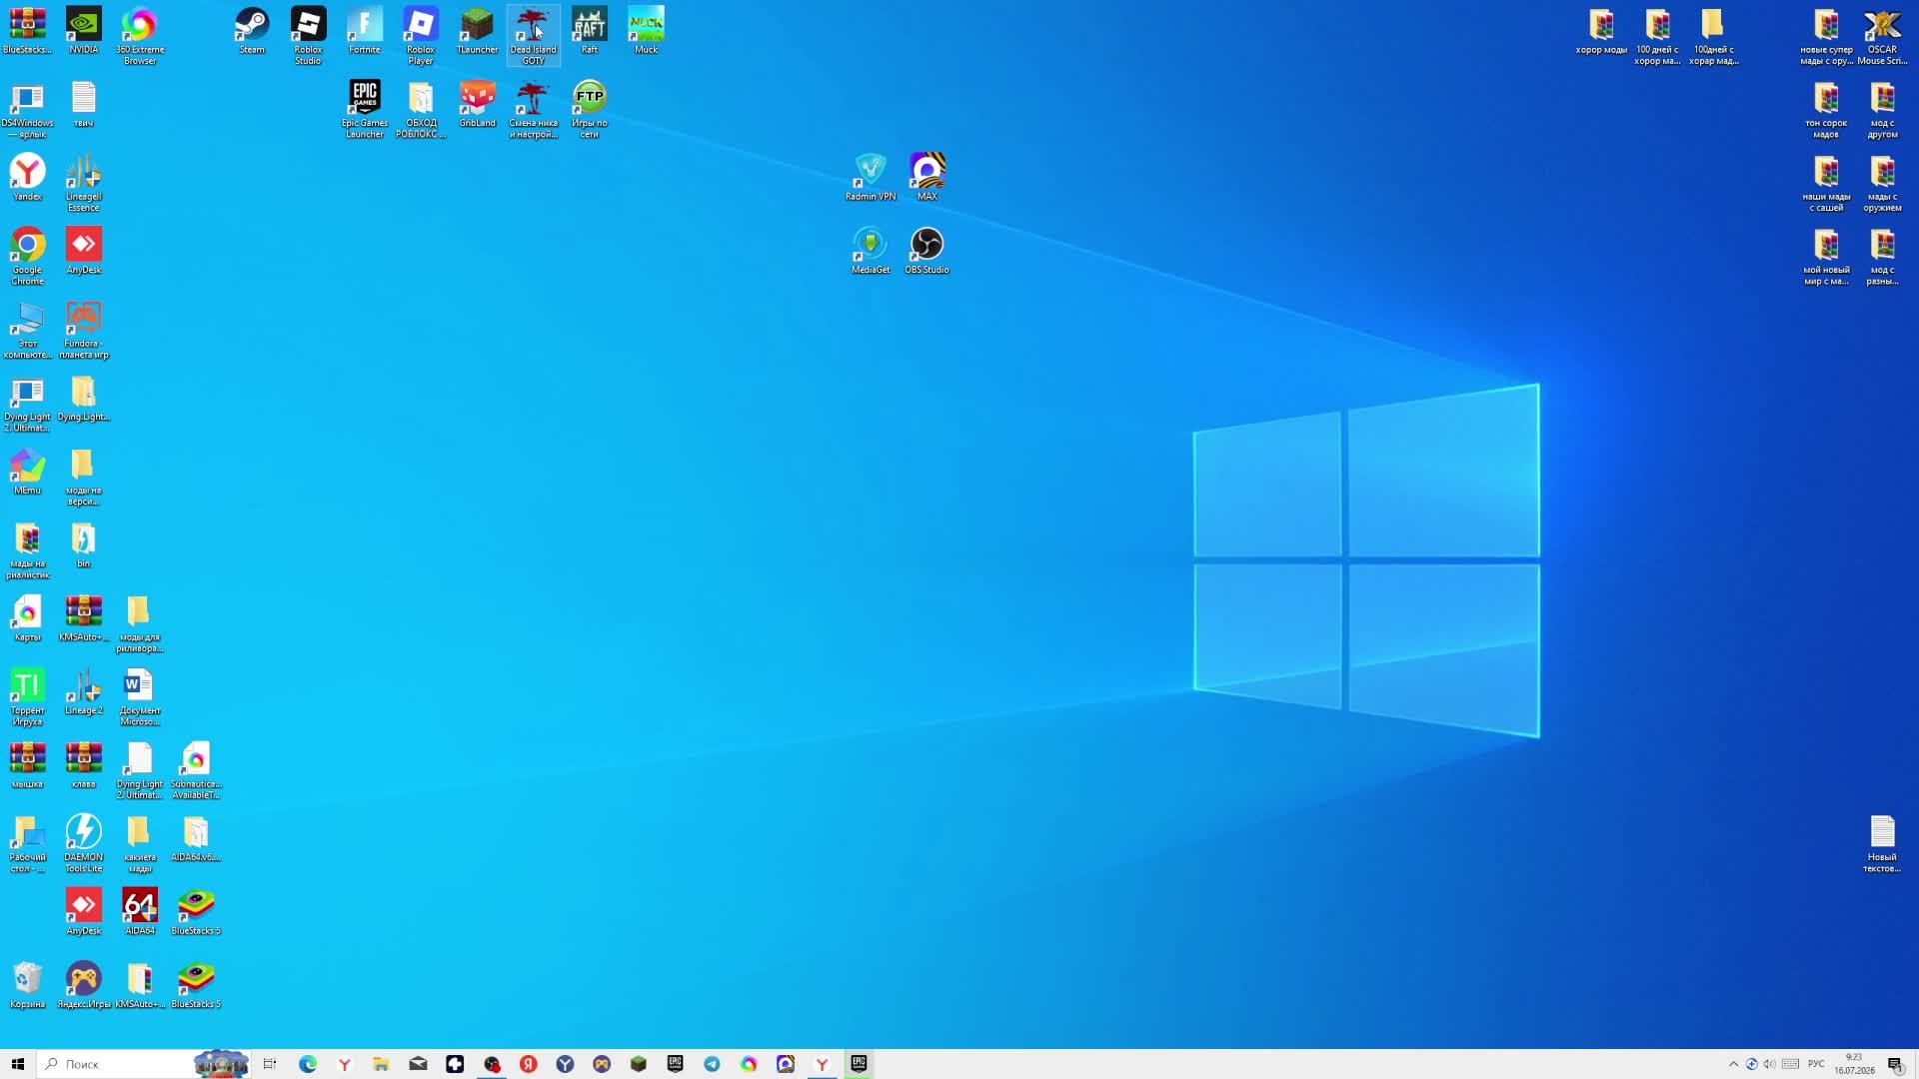This screenshot has height=1079, width=1919.
Task: Open the Windows Start menu
Action: click(x=17, y=1064)
